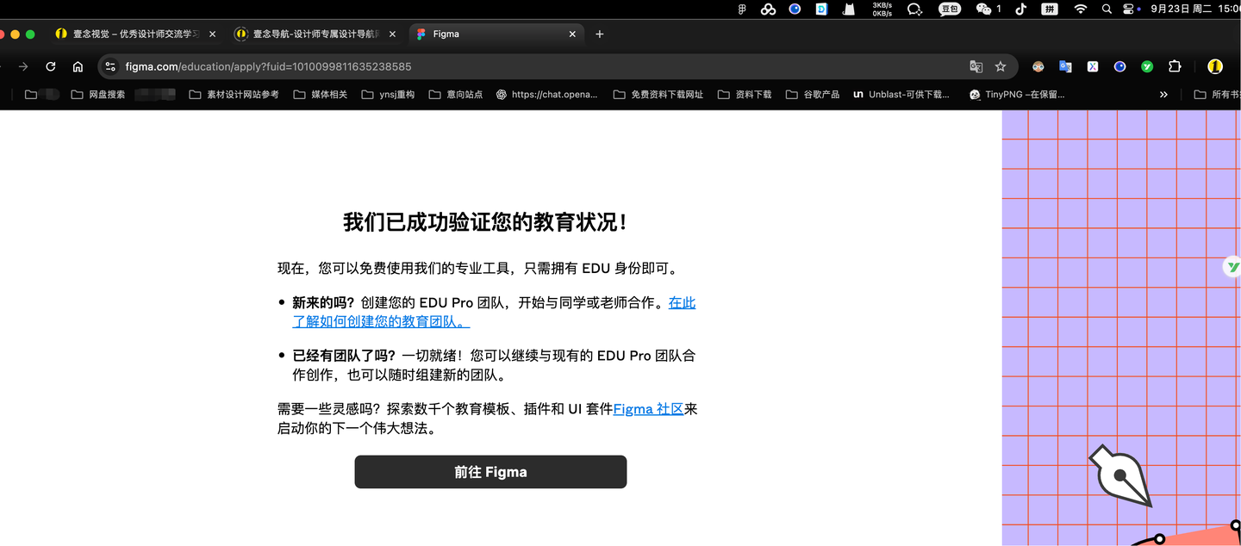Open a new browser tab
Viewport: 1241px width, 546px height.
coord(600,34)
